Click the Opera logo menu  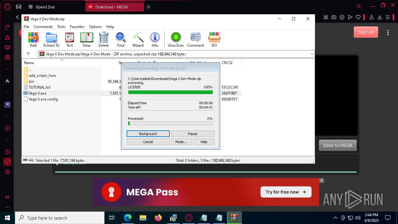pyautogui.click(x=7, y=7)
